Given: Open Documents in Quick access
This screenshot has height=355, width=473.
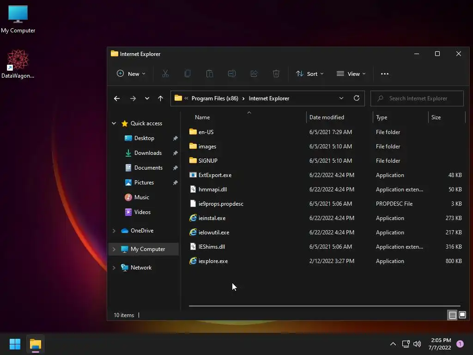Looking at the screenshot, I should click(x=148, y=167).
